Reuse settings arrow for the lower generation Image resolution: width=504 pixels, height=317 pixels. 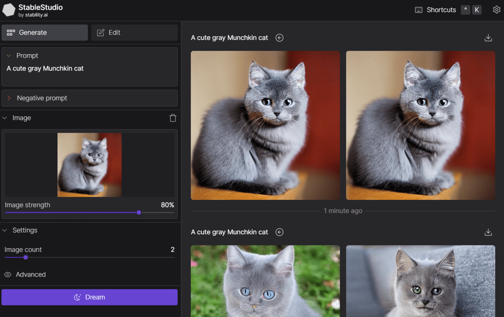tap(279, 232)
